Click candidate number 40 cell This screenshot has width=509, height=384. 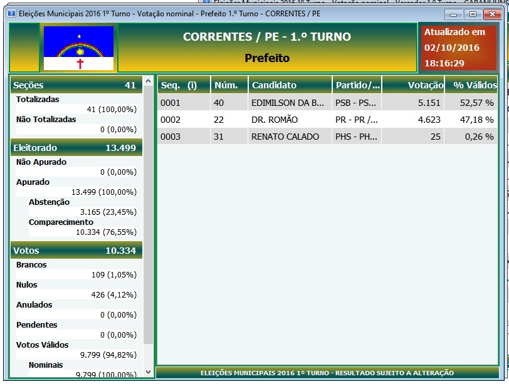click(229, 103)
